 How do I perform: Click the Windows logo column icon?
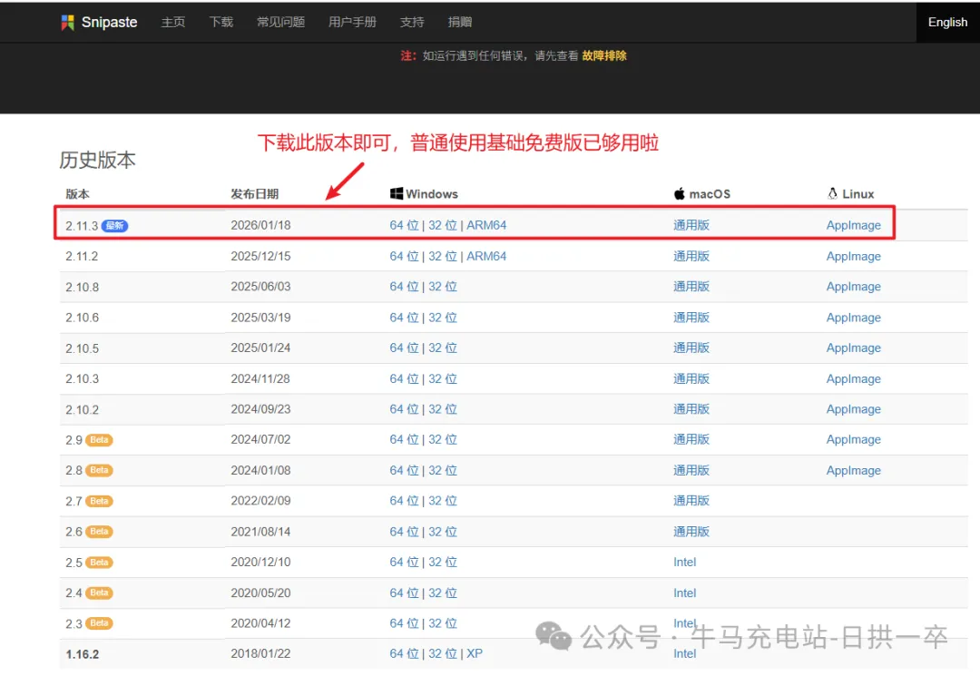tap(397, 193)
